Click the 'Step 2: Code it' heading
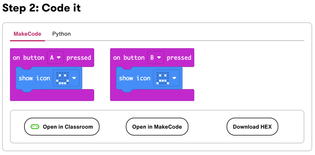The height and width of the screenshot is (155, 315). click(x=42, y=8)
